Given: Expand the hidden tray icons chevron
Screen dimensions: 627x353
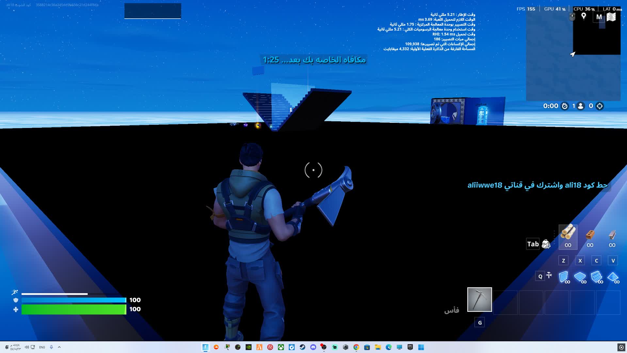Looking at the screenshot, I should click(59, 347).
